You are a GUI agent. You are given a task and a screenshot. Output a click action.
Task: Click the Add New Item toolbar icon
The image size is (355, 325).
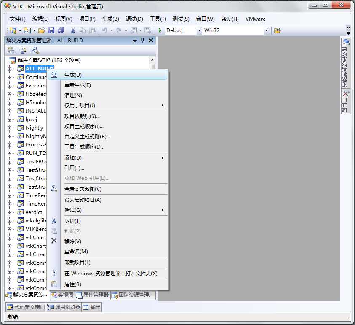(x=27, y=30)
